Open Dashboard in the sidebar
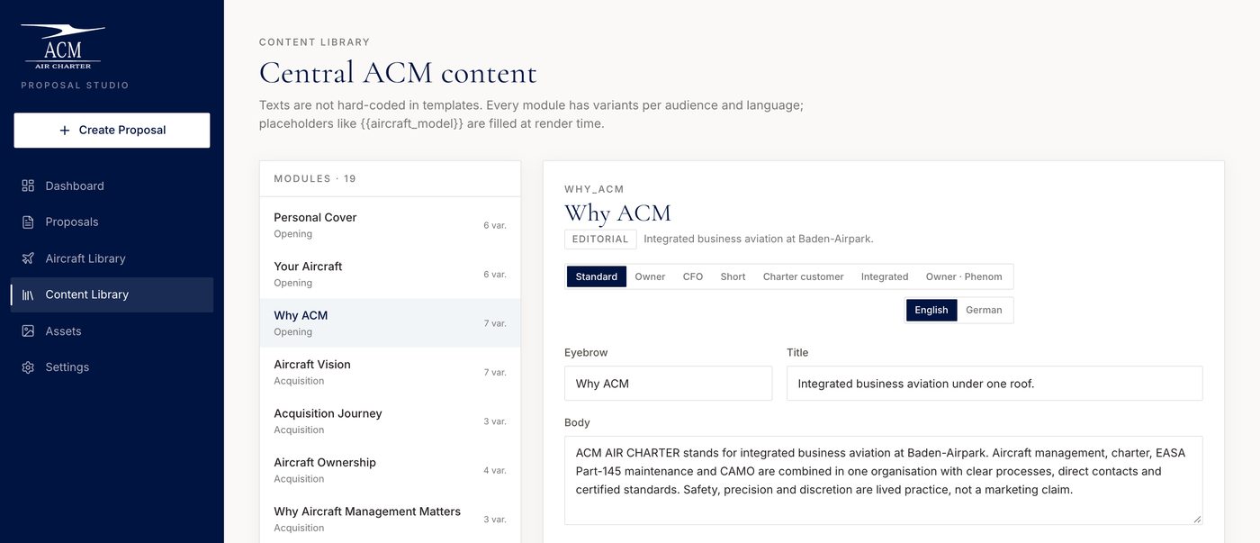Screen dimensions: 1260x543 [112, 186]
